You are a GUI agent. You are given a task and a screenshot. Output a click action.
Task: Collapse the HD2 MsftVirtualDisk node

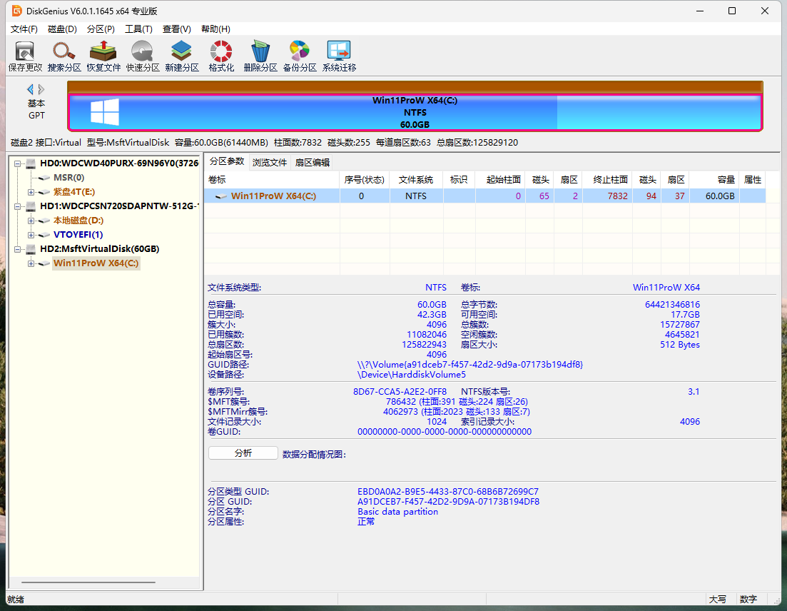coord(18,249)
